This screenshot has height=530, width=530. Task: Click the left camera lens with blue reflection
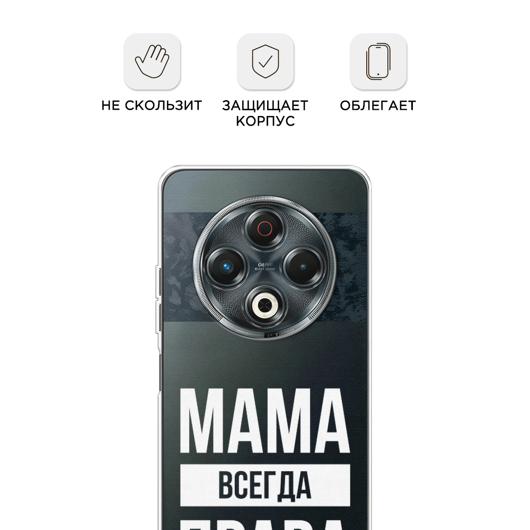point(226,267)
